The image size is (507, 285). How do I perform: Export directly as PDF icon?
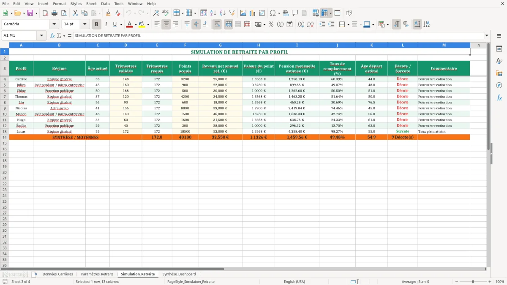[x=45, y=13]
